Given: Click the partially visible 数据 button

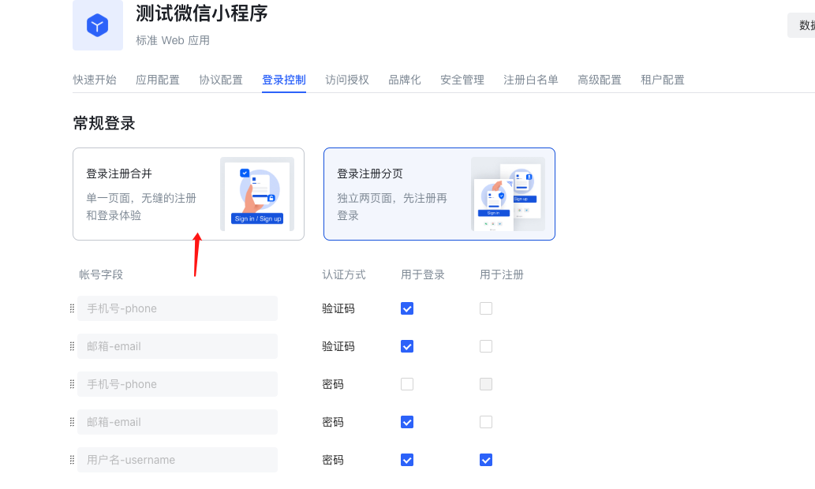Looking at the screenshot, I should click(x=802, y=25).
